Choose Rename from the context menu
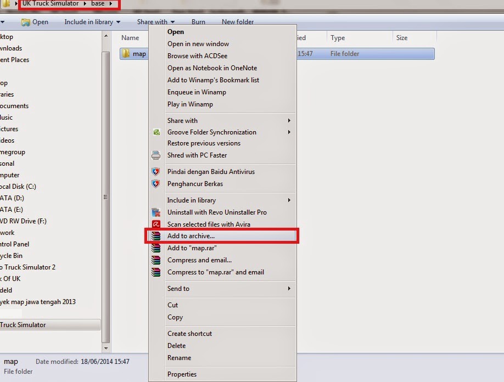504x382 pixels. [179, 358]
